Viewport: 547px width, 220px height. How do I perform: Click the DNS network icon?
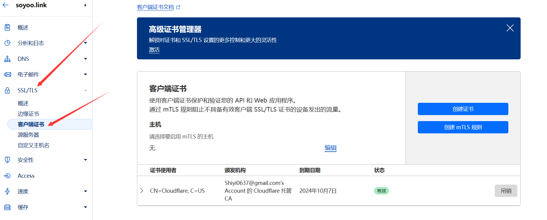click(x=7, y=59)
